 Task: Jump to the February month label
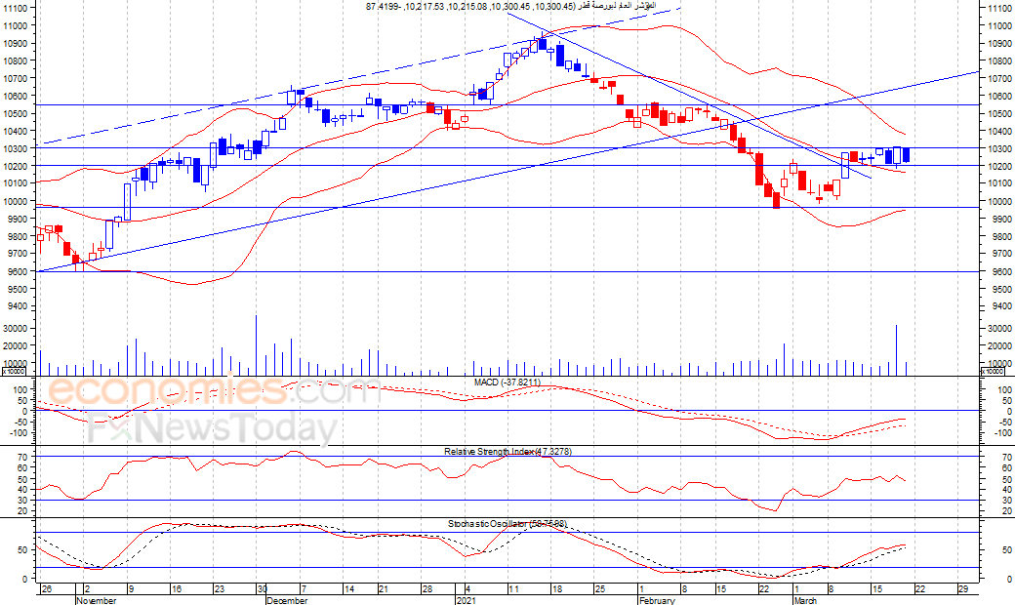click(657, 600)
